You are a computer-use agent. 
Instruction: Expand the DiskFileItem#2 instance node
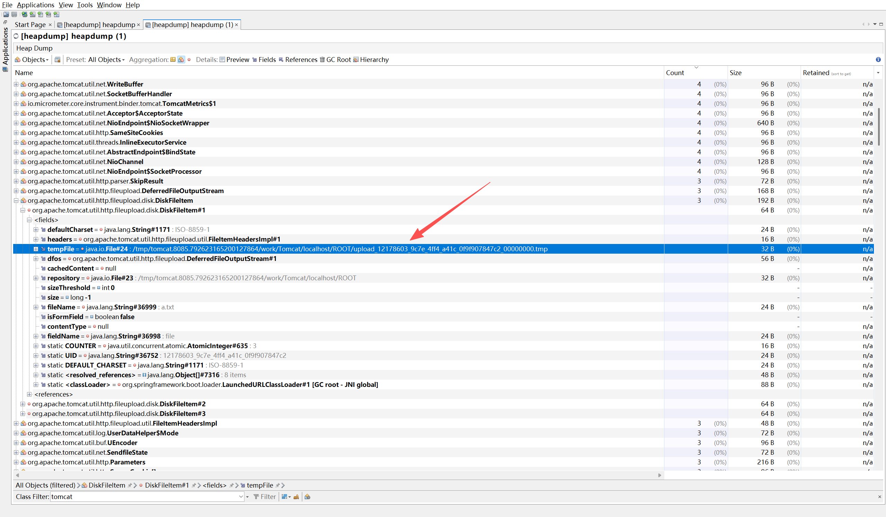23,404
